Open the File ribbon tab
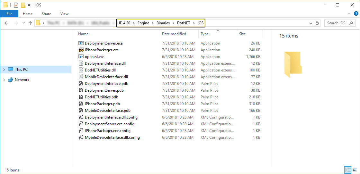The image size is (360, 174). point(9,14)
